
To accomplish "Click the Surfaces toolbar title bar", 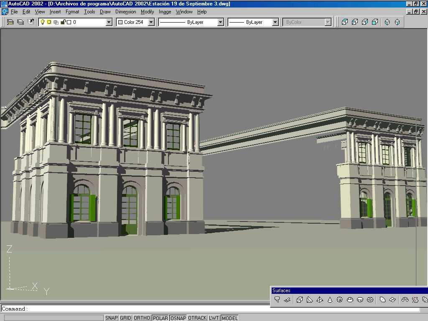I will pyautogui.click(x=349, y=290).
